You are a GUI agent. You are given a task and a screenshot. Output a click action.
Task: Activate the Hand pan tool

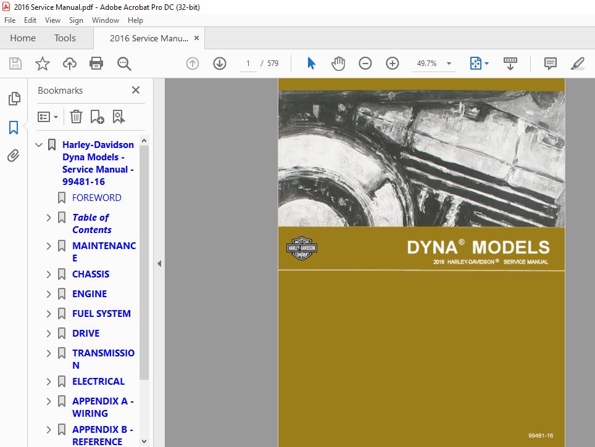(338, 64)
